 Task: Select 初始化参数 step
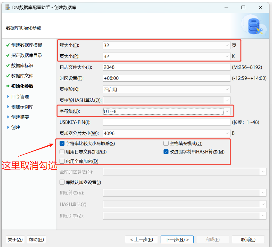22,86
